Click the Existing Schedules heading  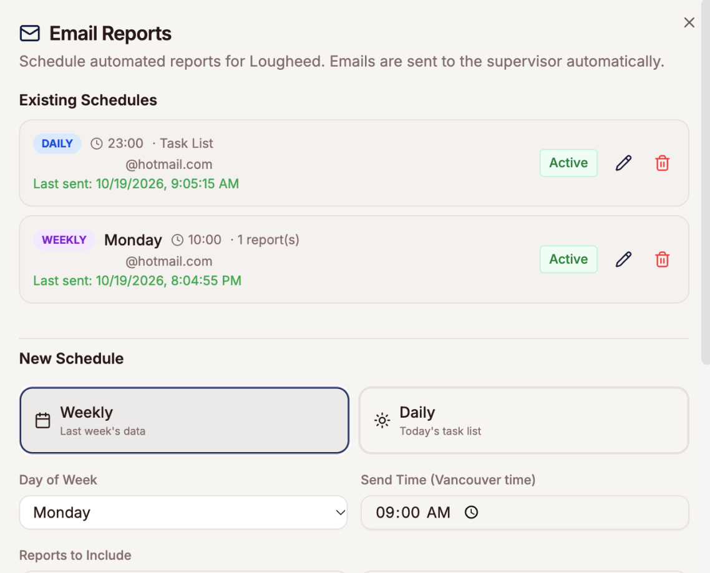88,100
